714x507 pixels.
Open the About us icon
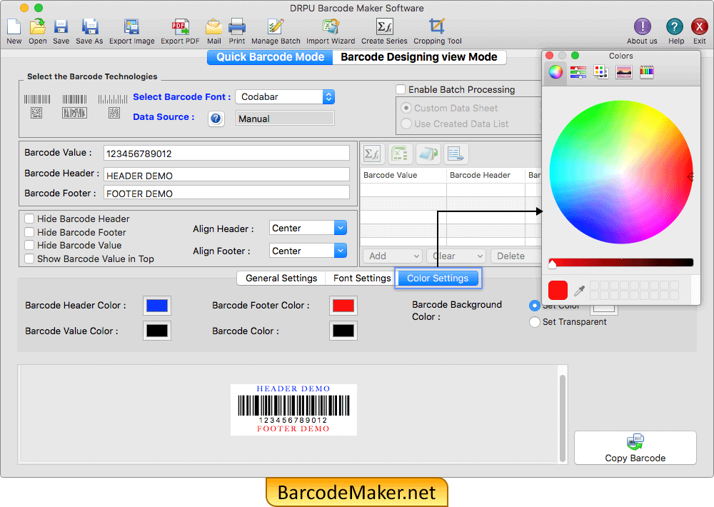(642, 27)
